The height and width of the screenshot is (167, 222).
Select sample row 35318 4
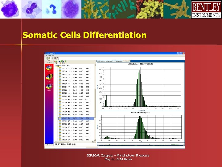pyautogui.click(x=76, y=78)
